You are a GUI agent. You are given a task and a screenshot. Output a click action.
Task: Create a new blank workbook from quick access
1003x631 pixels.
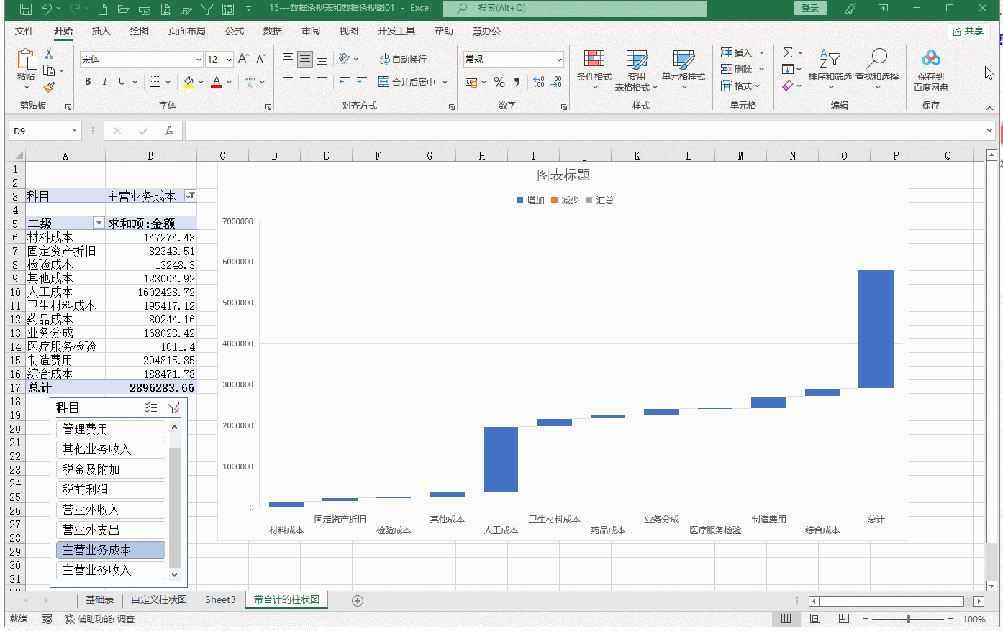(x=103, y=9)
